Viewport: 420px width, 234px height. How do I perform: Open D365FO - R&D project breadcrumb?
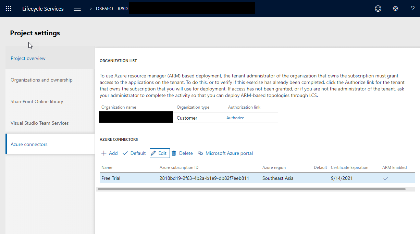[112, 9]
